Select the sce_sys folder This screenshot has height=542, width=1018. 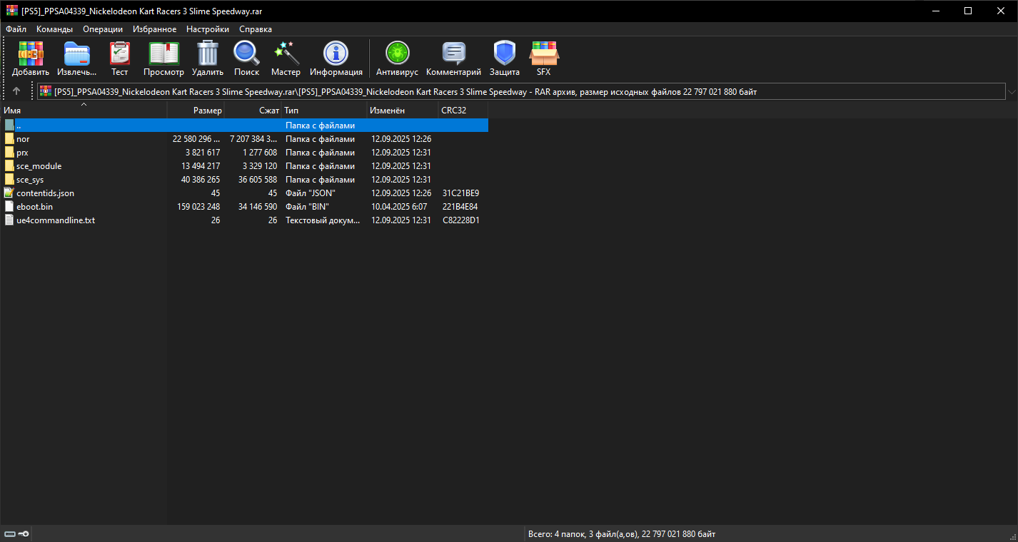tap(30, 180)
